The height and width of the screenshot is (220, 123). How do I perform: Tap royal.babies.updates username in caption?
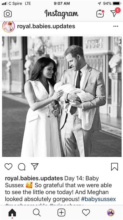click(x=34, y=178)
